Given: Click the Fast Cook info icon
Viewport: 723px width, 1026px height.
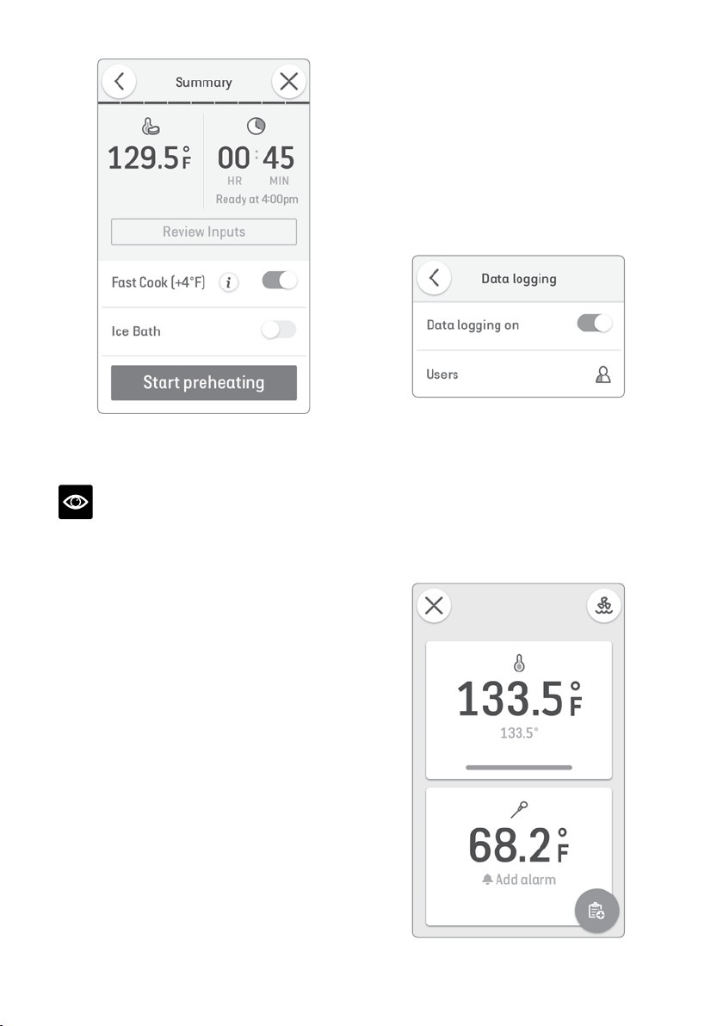Looking at the screenshot, I should [228, 282].
